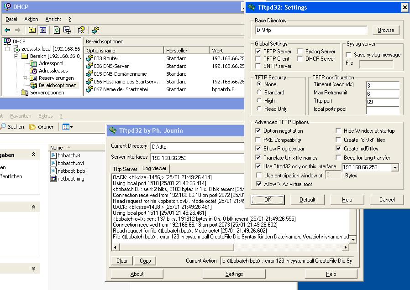
Task: Click the Copy button in the log viewer
Action: tap(145, 261)
